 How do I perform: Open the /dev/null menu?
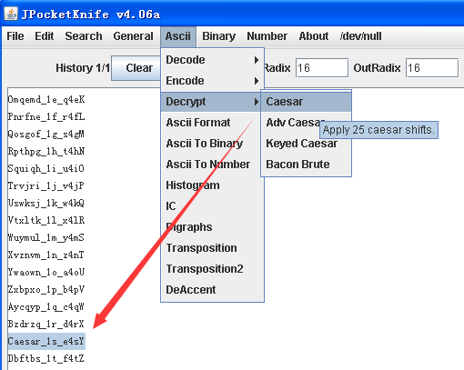pyautogui.click(x=360, y=36)
